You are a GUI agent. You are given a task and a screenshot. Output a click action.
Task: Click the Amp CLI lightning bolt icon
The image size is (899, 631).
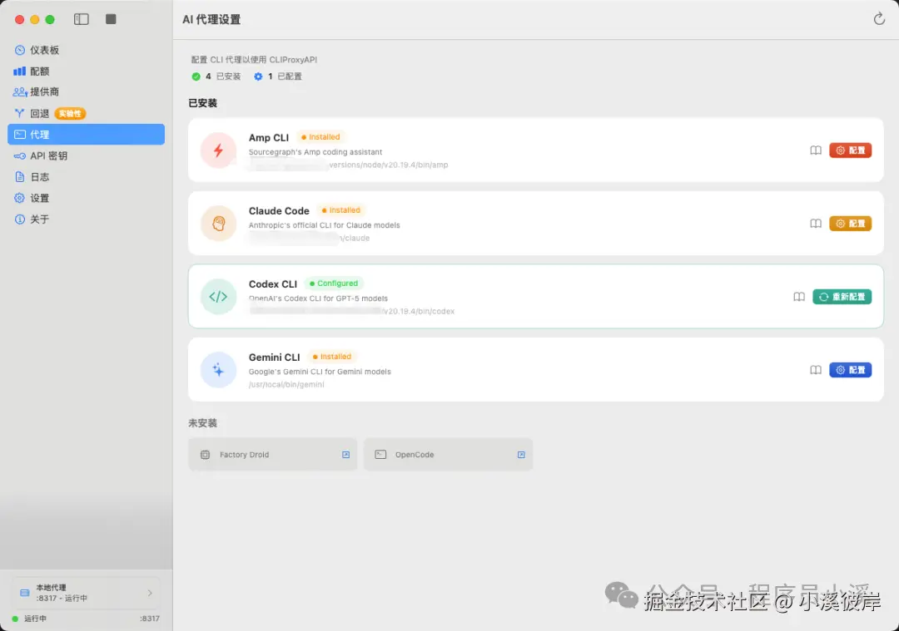coord(218,150)
